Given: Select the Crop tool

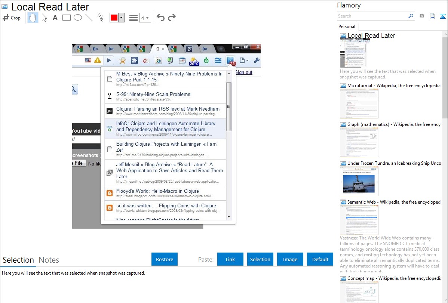Looking at the screenshot, I should pyautogui.click(x=12, y=18).
